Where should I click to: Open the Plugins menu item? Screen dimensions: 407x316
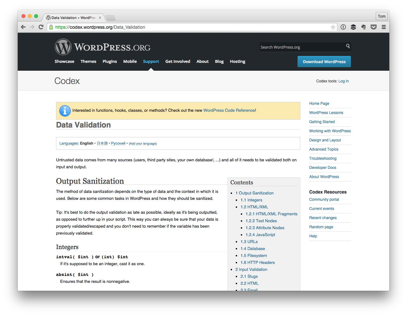click(110, 62)
